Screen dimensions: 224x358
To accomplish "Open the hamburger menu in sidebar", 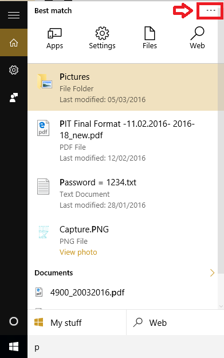I will click(14, 15).
